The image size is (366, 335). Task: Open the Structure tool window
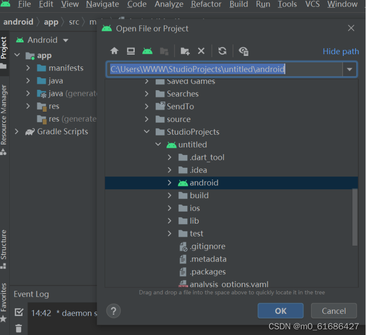click(x=4, y=249)
